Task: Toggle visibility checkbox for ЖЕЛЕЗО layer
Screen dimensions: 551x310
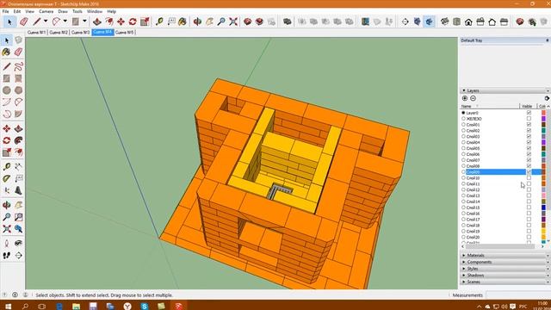Action: [x=529, y=119]
